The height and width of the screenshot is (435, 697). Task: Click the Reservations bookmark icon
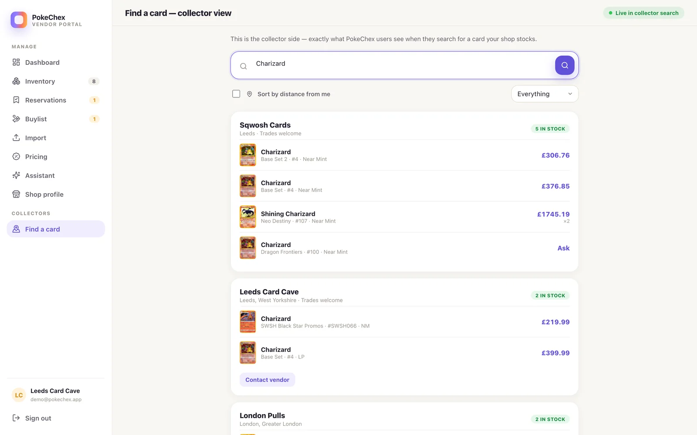[x=16, y=100]
